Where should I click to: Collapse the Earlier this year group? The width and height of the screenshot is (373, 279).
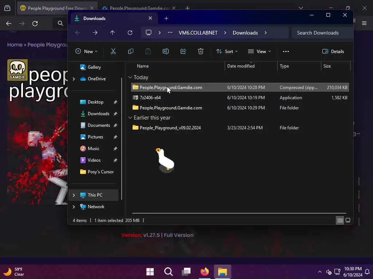(x=130, y=118)
